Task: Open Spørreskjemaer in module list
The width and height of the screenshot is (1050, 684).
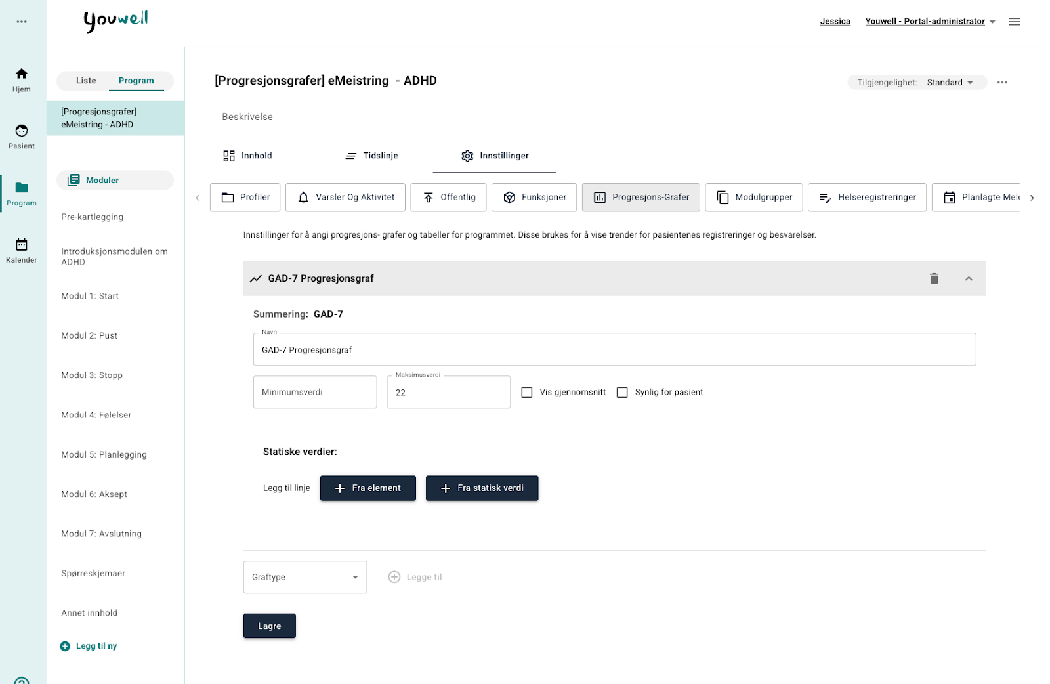Action: [93, 574]
